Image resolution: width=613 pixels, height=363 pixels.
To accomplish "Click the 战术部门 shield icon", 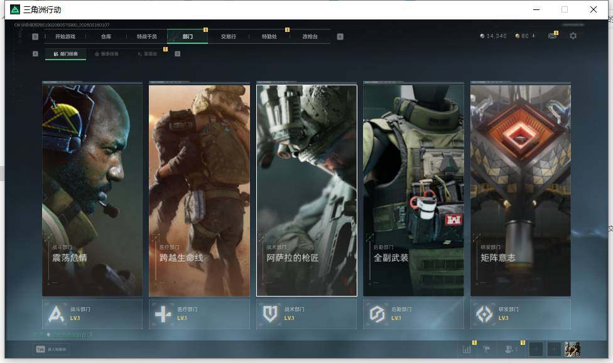I will click(x=270, y=314).
